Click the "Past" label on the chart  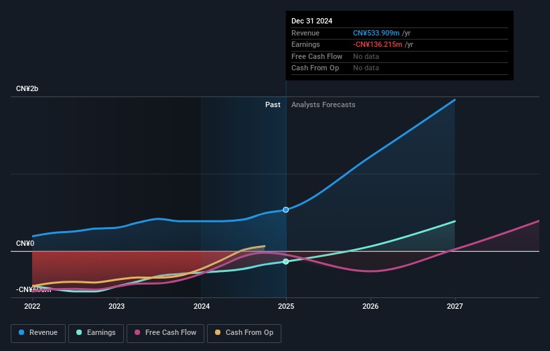pyautogui.click(x=273, y=105)
